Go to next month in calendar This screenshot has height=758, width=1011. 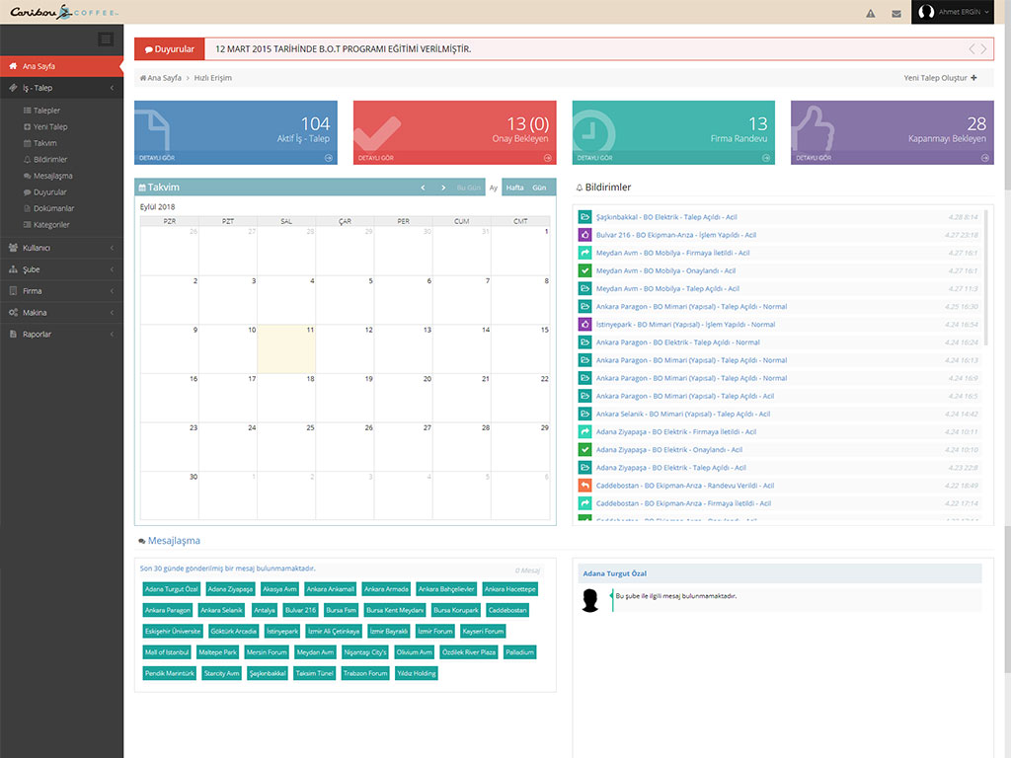click(x=443, y=188)
